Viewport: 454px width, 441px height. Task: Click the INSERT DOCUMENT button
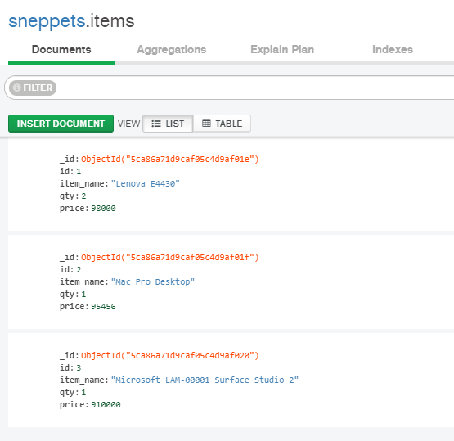61,124
